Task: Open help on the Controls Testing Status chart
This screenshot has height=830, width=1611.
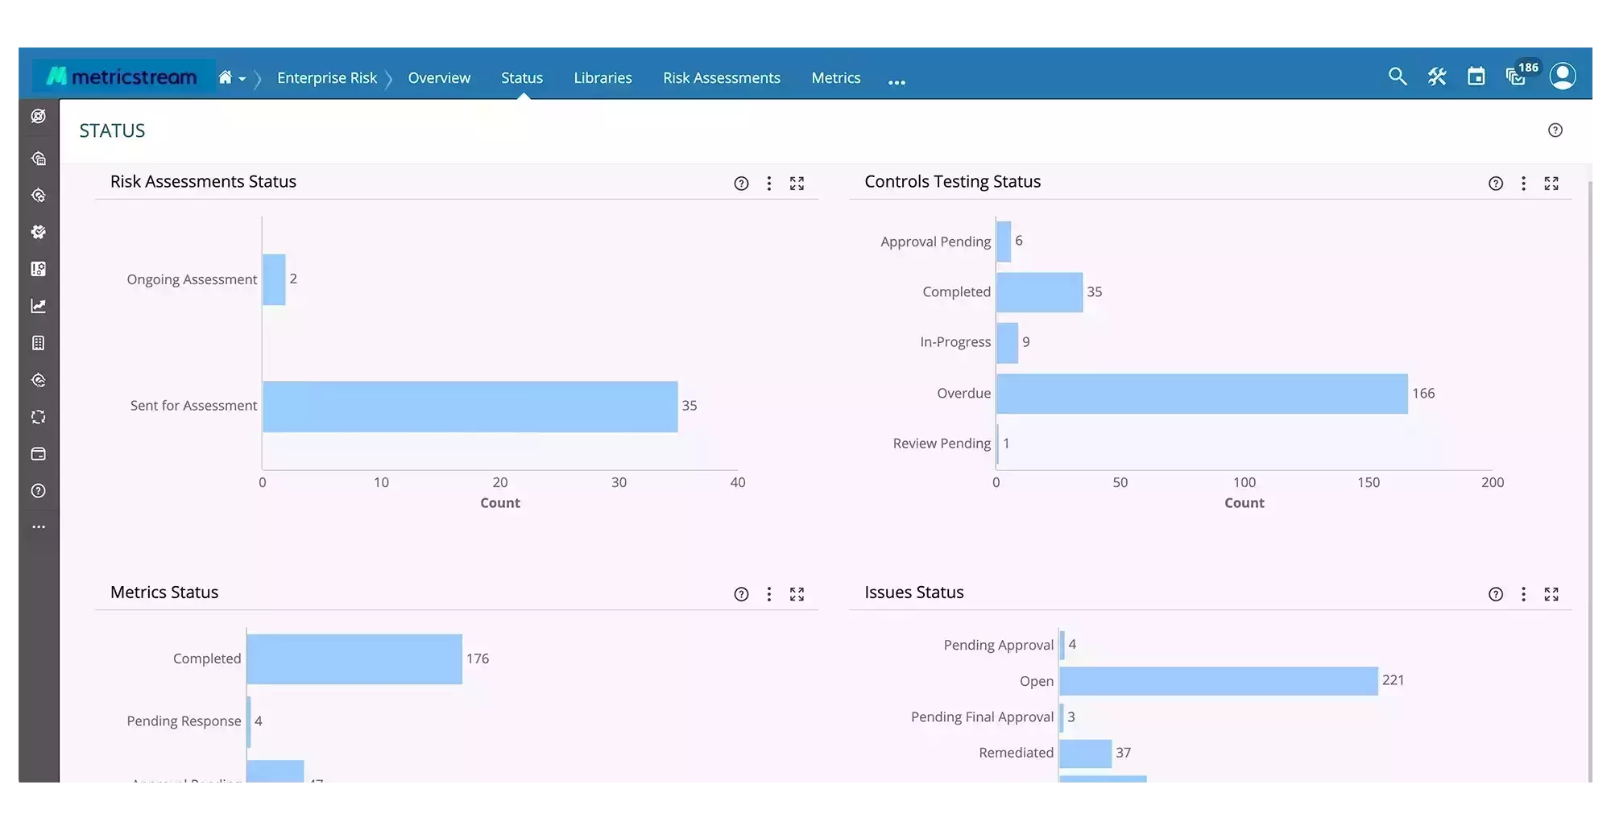Action: (x=1495, y=183)
